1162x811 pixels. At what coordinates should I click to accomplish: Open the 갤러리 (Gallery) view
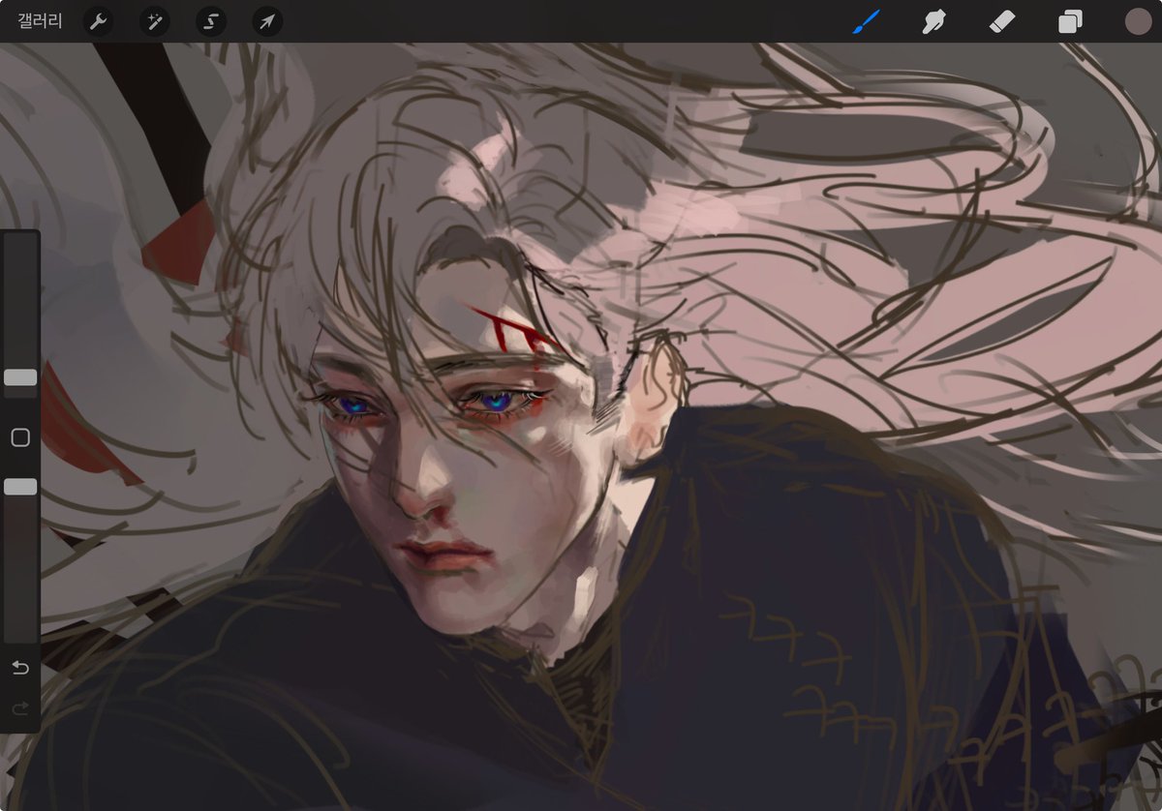(41, 21)
